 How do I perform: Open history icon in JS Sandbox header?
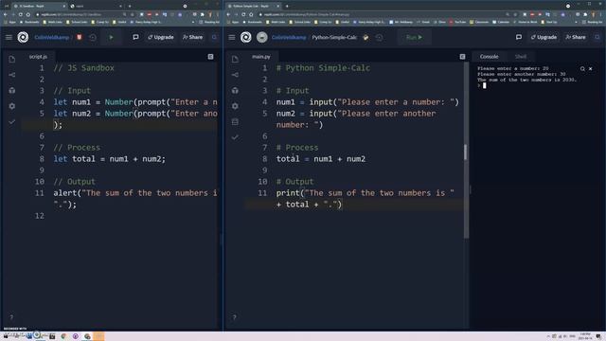point(93,38)
